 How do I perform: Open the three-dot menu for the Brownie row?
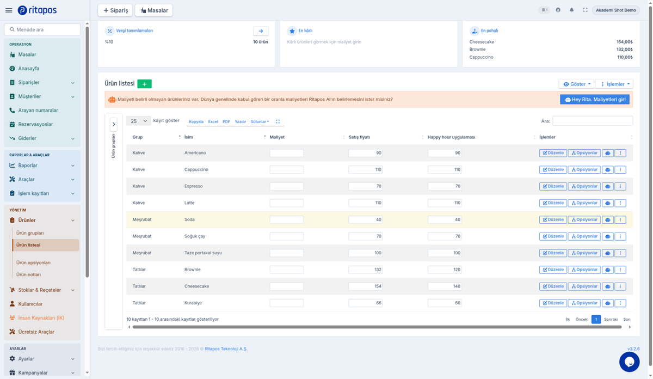click(620, 270)
